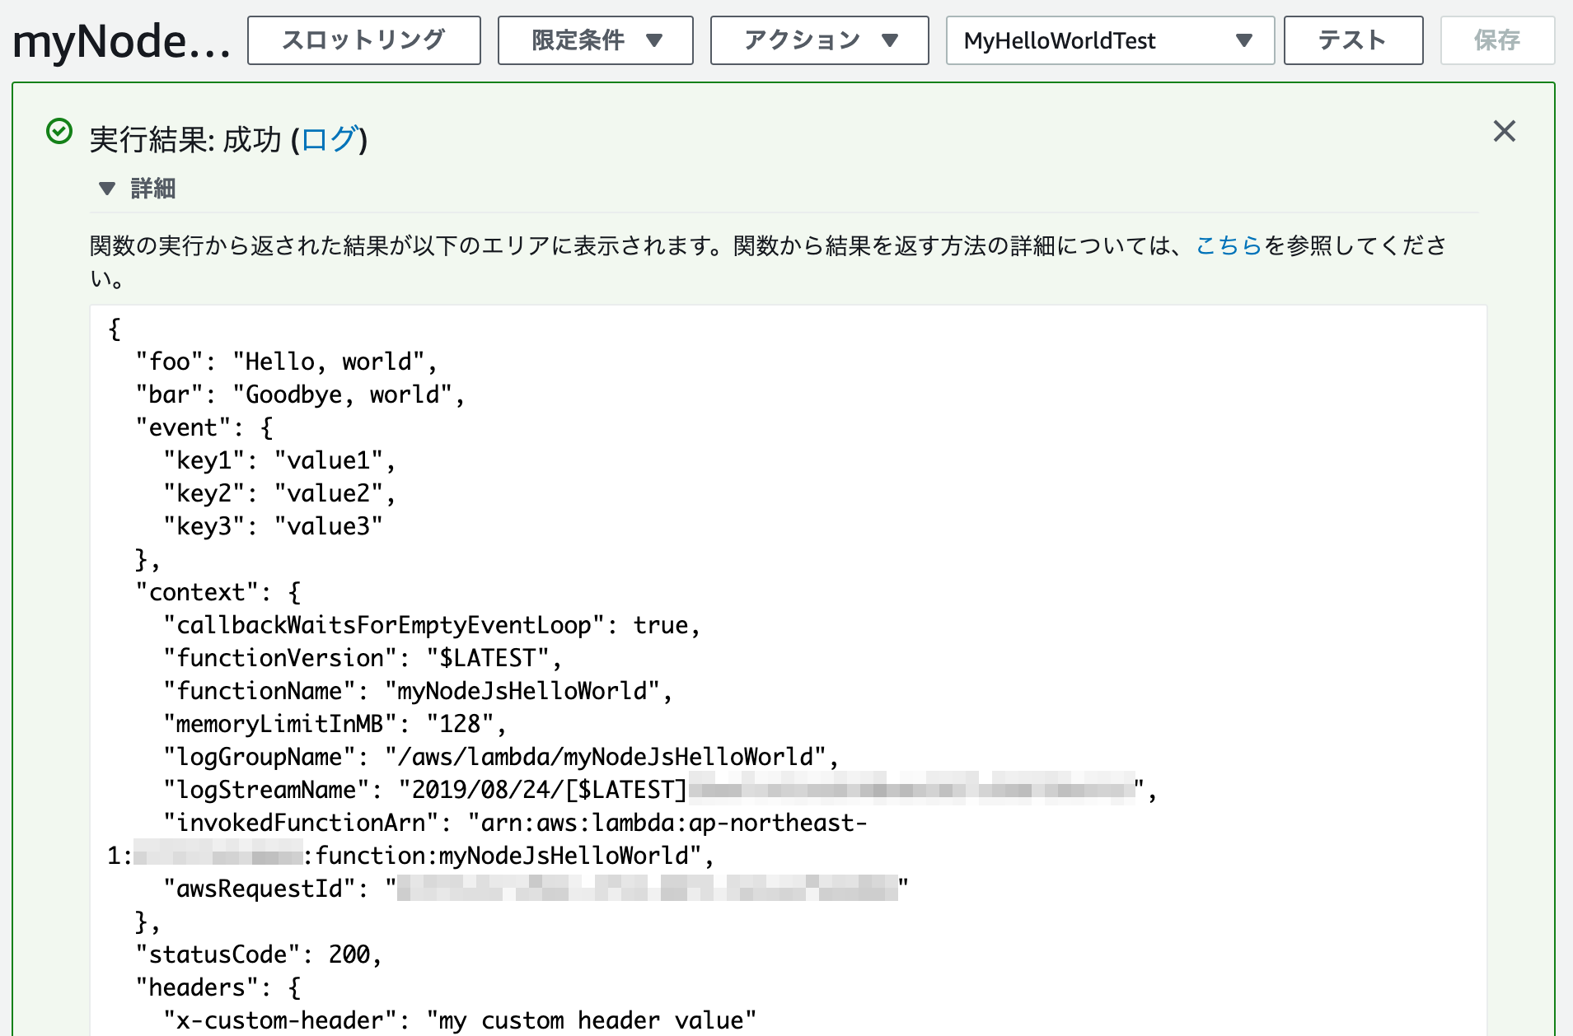This screenshot has height=1036, width=1573.
Task: Collapse the 詳細 details section
Action: pyautogui.click(x=137, y=189)
